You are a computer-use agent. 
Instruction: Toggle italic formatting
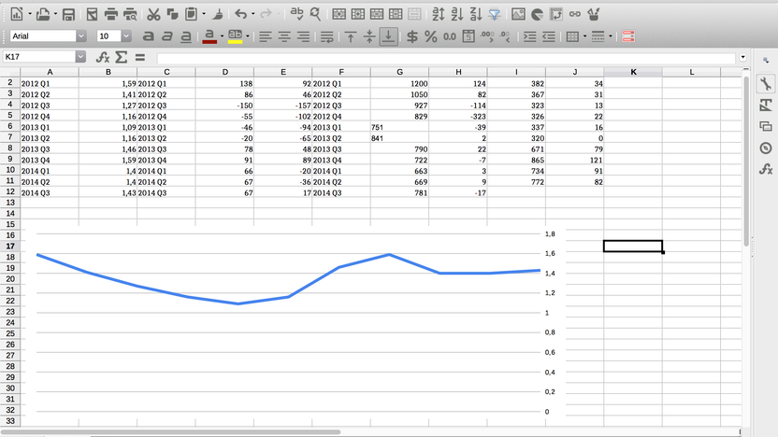click(166, 36)
